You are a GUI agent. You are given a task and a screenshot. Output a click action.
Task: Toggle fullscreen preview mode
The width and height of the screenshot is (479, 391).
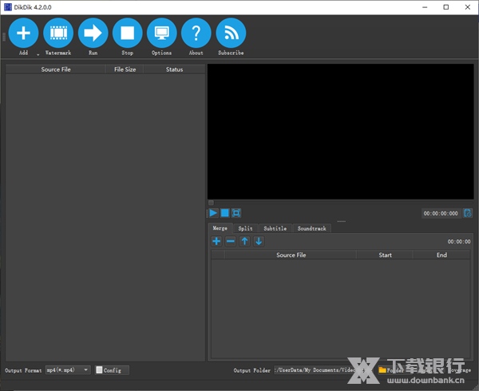point(236,213)
